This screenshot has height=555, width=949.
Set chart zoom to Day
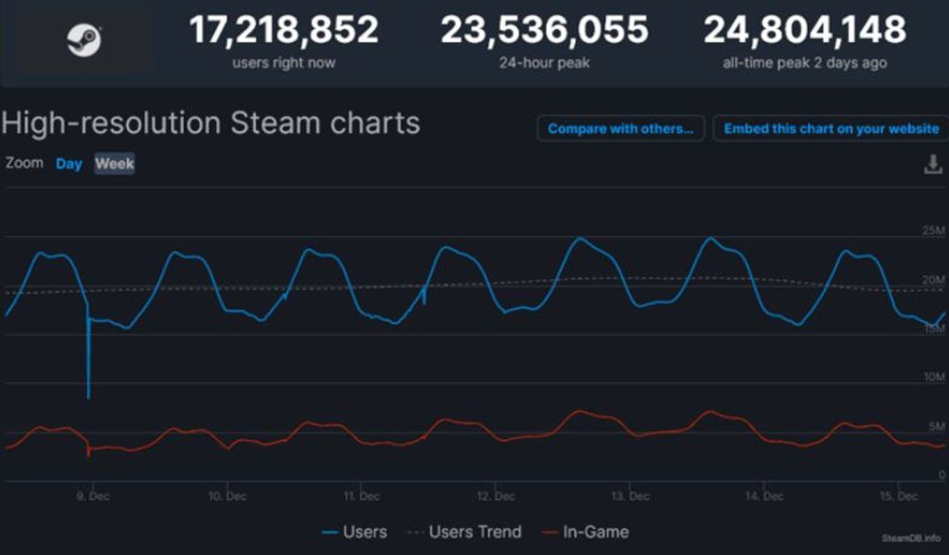(69, 164)
